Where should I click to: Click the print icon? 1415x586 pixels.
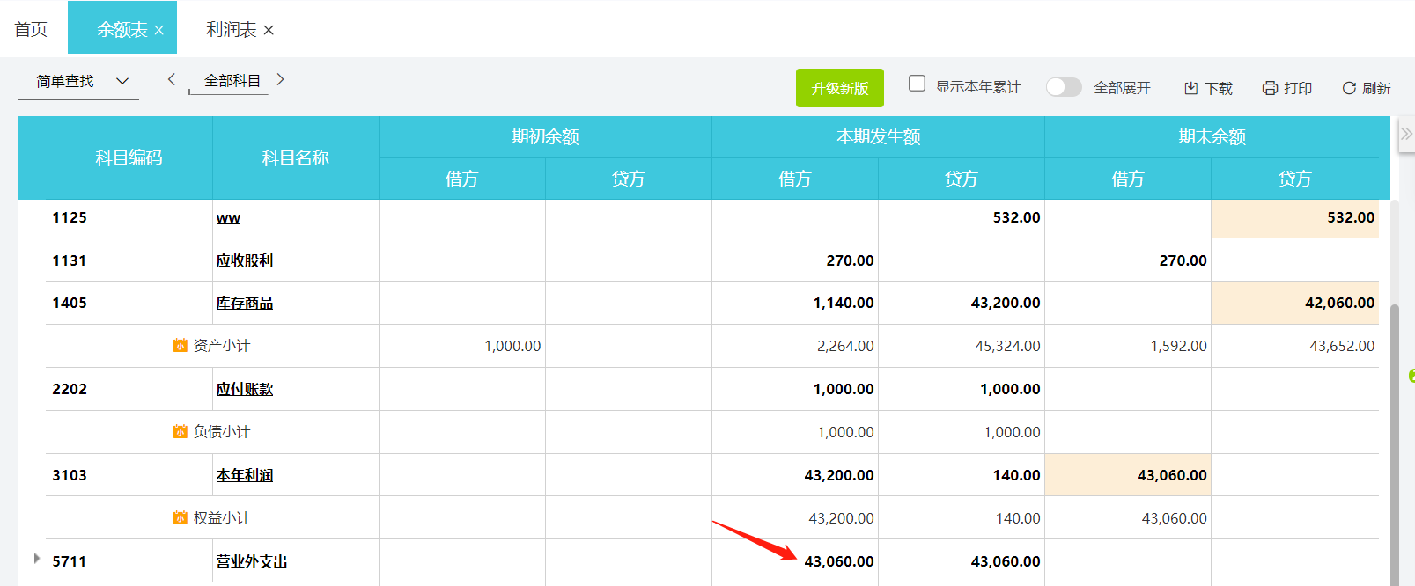pyautogui.click(x=1270, y=88)
